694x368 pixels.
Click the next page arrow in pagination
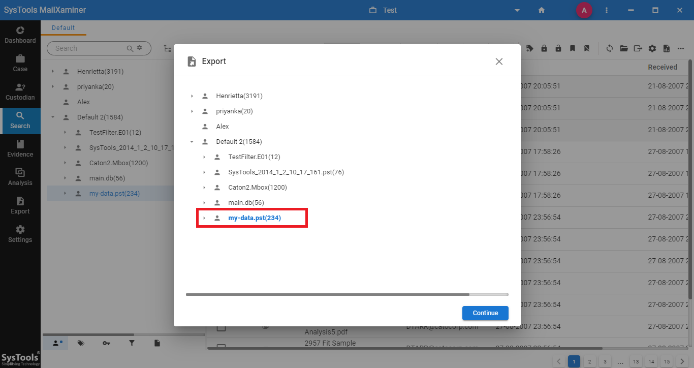coord(682,362)
